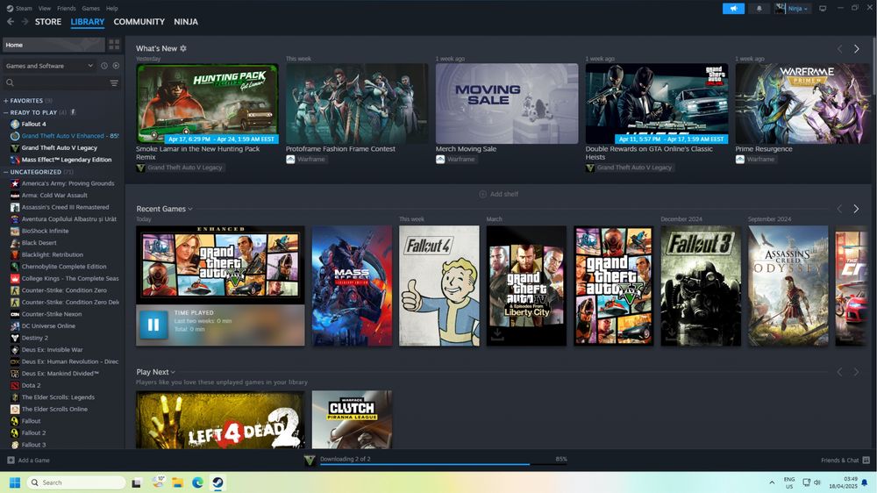Image resolution: width=877 pixels, height=493 pixels.
Task: Click the Steam announcements megaphone button
Action: pyautogui.click(x=733, y=9)
